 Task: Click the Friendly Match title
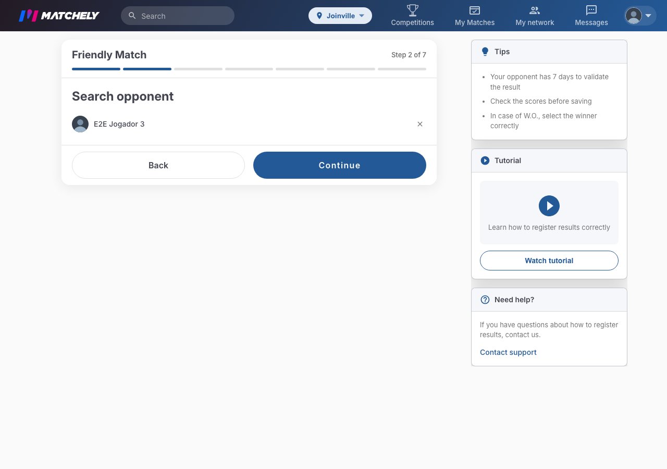[109, 55]
